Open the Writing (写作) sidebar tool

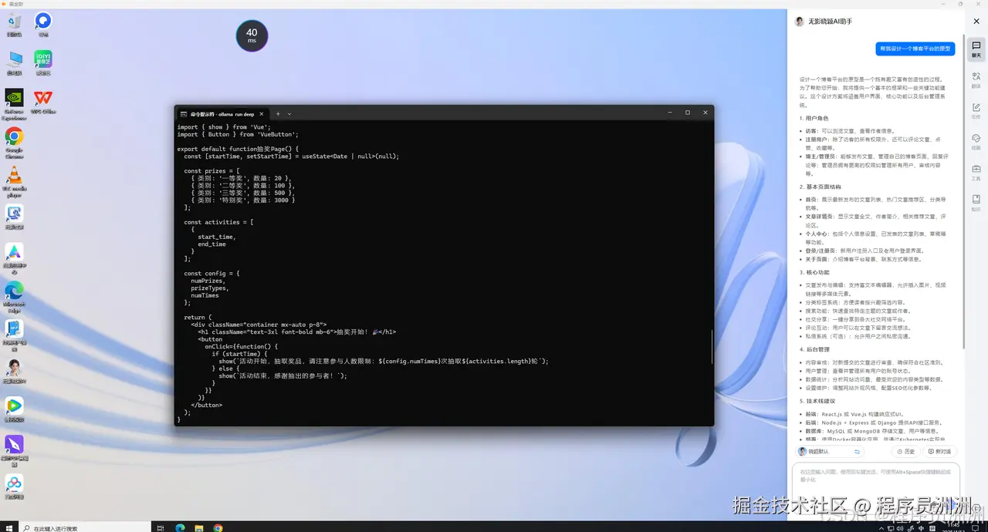pyautogui.click(x=976, y=111)
